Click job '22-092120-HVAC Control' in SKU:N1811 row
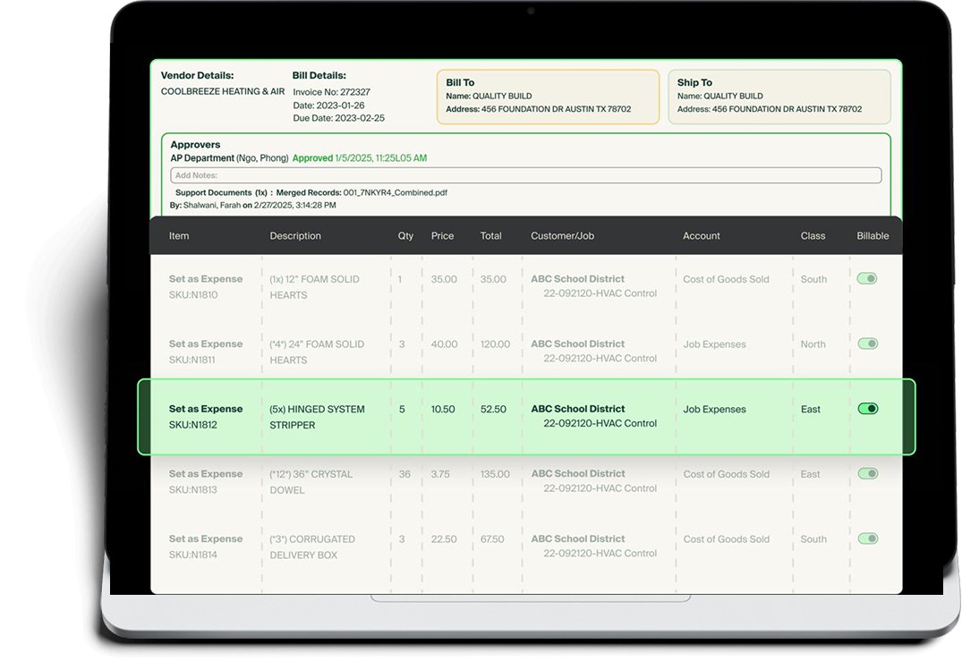 [600, 359]
